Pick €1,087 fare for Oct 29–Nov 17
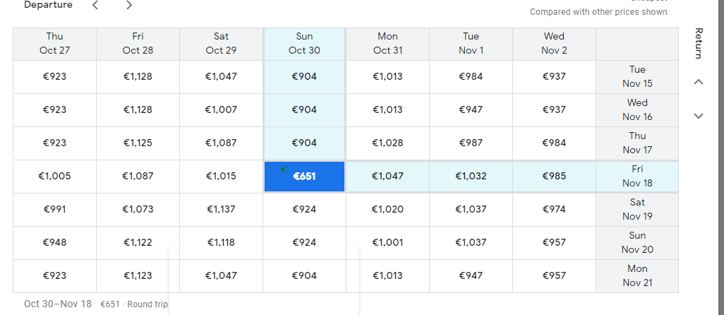The image size is (724, 315). [x=221, y=143]
